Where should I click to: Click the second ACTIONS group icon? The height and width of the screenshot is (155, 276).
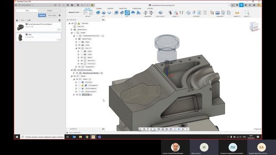click(194, 12)
